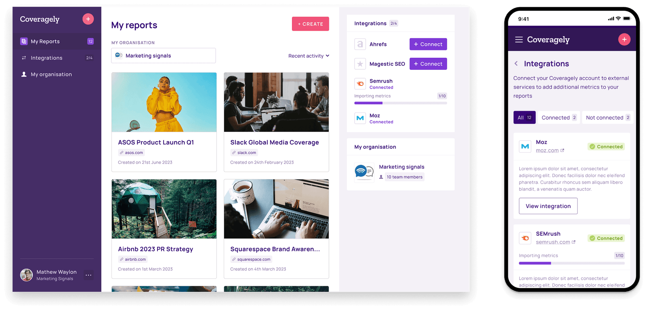Open the Airbnb 2023 PR Strategy thumbnail
Image resolution: width=646 pixels, height=310 pixels.
164,209
